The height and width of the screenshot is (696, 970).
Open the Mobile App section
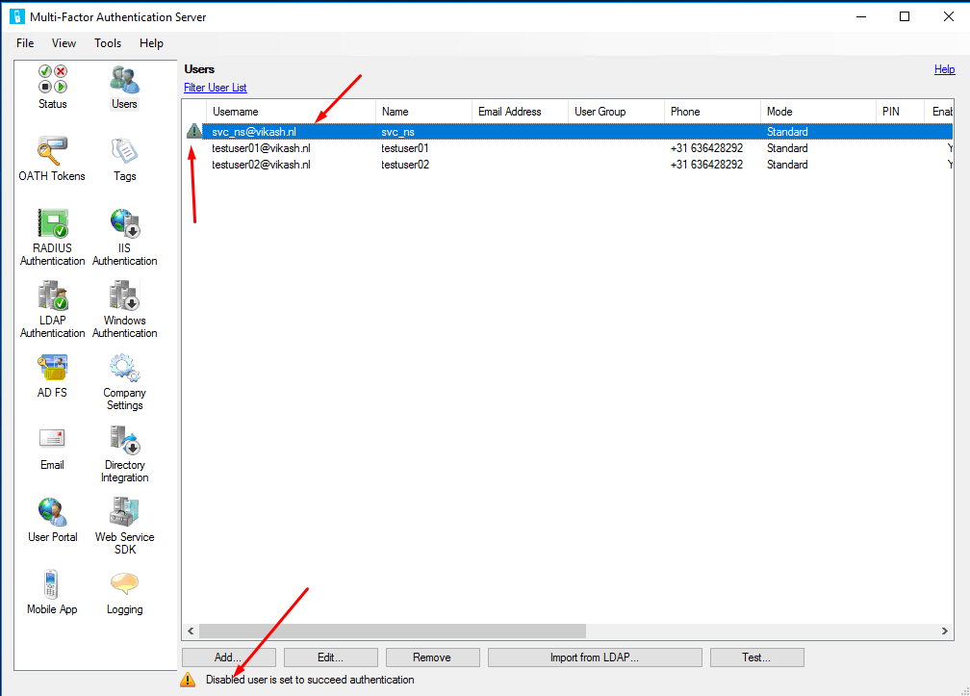click(51, 584)
